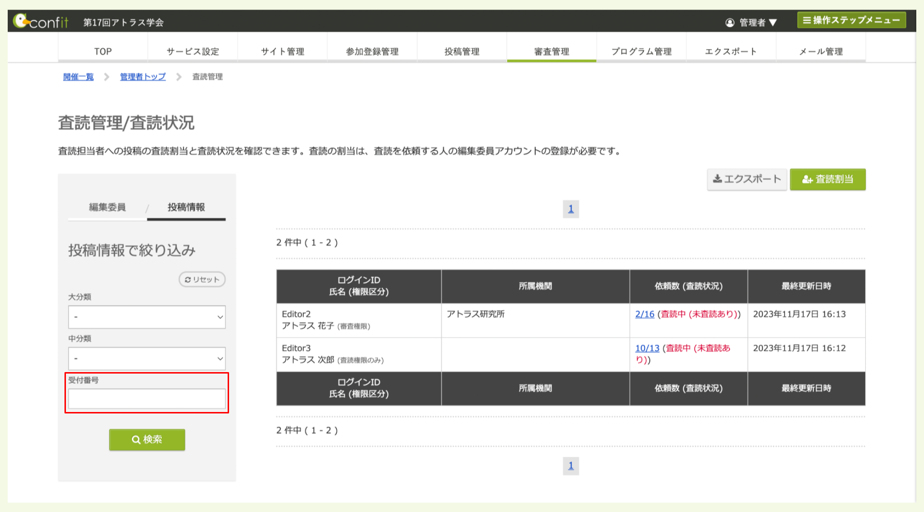
Task: Open the プログラム管理 menu item
Action: point(641,51)
